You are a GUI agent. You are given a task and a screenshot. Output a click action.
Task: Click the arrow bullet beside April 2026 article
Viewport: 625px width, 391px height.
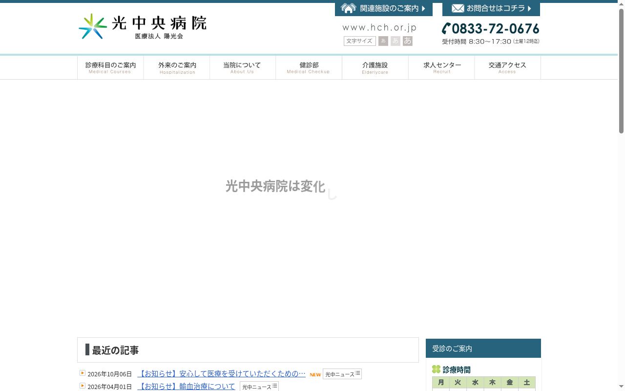83,386
